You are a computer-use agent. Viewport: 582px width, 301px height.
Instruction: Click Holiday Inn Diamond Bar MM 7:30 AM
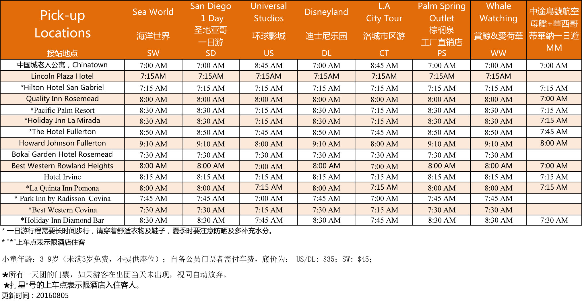tap(554, 220)
